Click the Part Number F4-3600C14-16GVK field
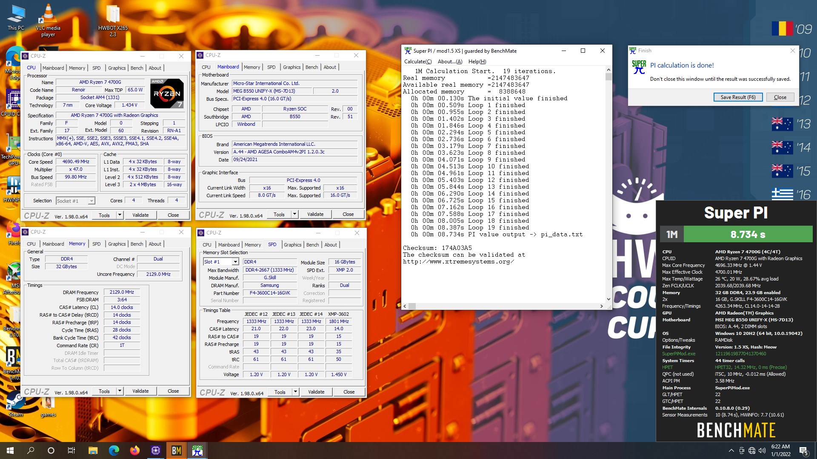This screenshot has height=459, width=817. tap(270, 293)
